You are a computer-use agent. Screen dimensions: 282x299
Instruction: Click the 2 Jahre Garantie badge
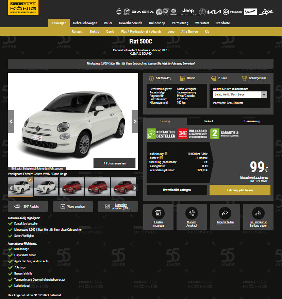225,134
